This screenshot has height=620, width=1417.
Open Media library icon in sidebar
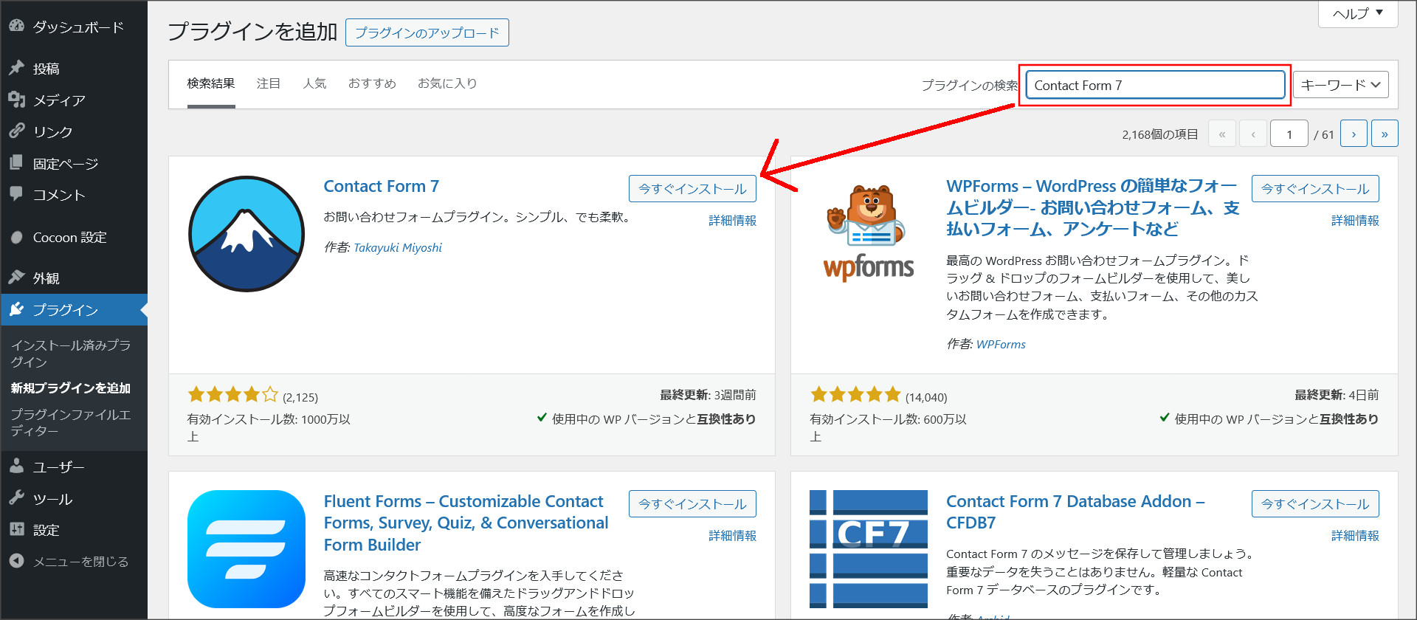pos(17,100)
